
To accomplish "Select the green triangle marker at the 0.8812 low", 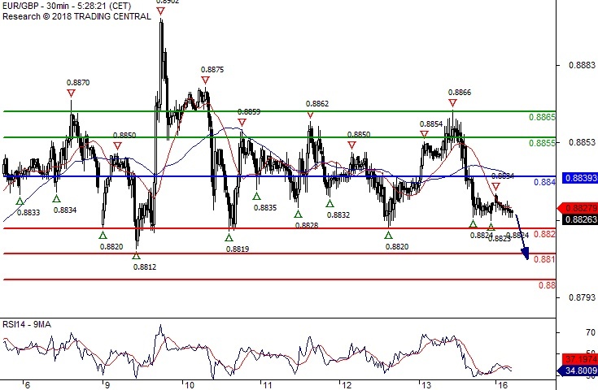I will tap(136, 256).
